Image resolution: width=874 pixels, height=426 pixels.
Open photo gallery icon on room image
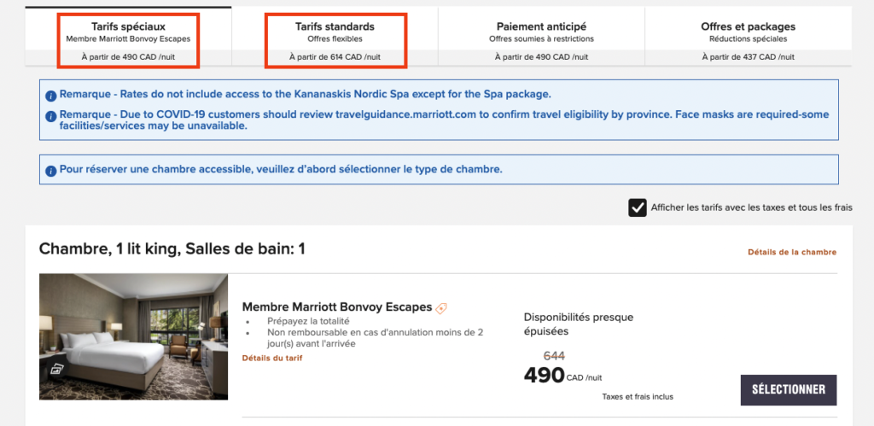coord(57,370)
